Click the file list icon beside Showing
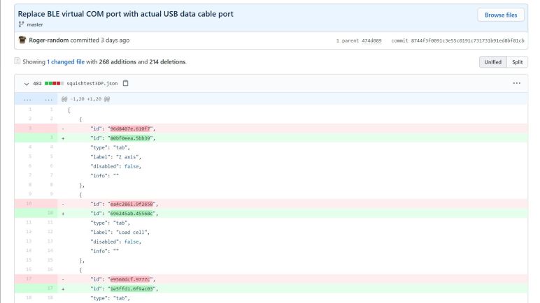 (x=17, y=61)
